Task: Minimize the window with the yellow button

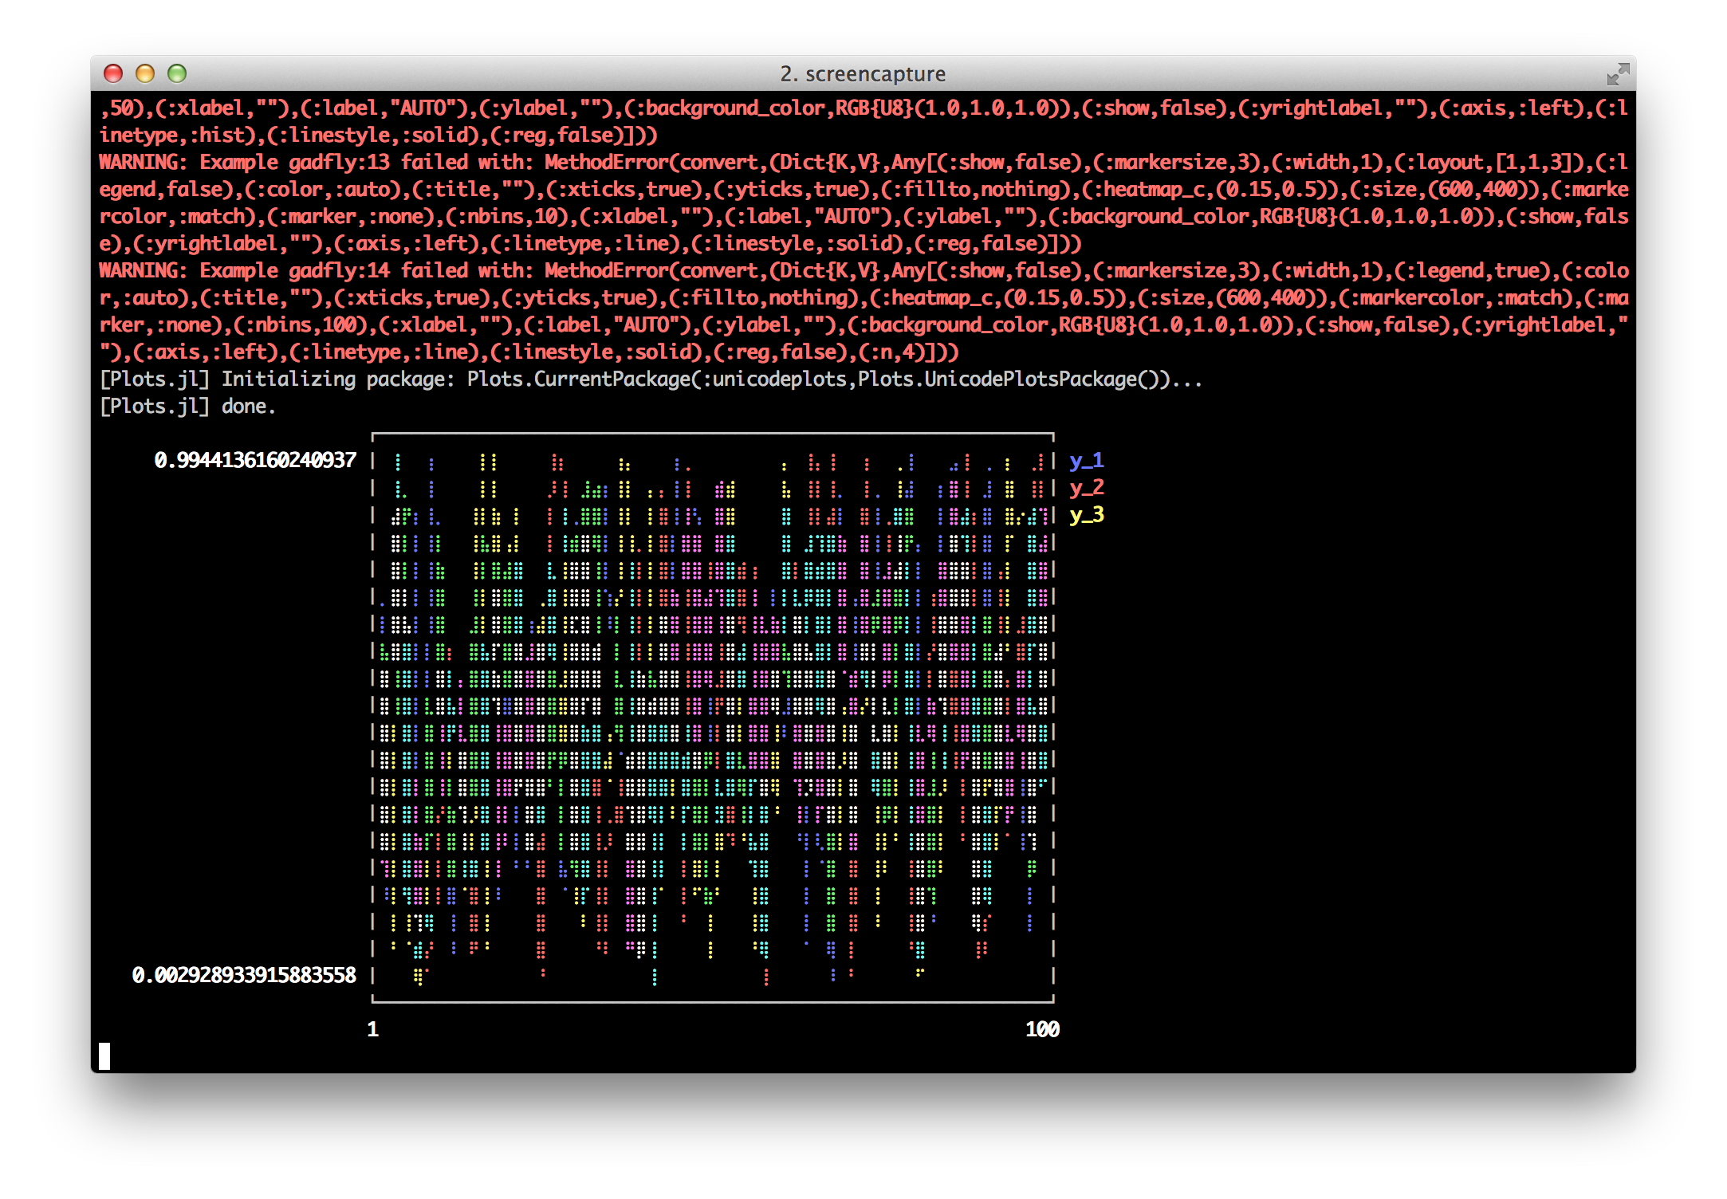Action: pos(145,73)
